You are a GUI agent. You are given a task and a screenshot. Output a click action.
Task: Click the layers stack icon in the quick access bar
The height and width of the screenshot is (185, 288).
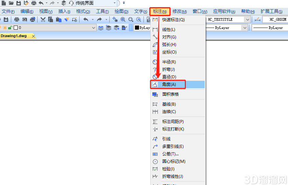click(x=64, y=3)
